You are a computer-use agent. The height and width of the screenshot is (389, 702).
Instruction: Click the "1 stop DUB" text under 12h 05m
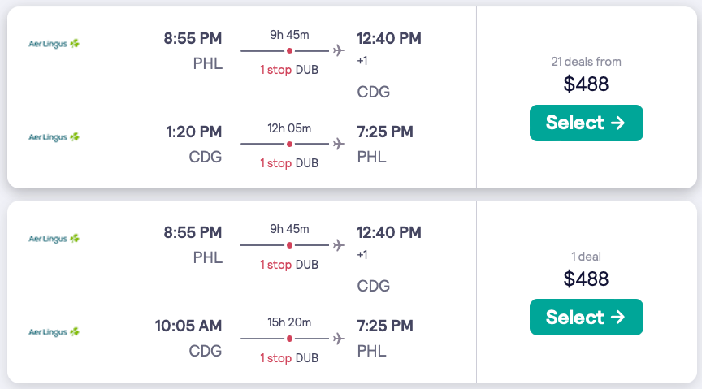tap(289, 163)
